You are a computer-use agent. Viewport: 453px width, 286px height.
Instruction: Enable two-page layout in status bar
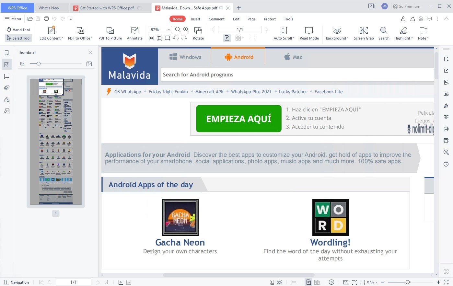(x=317, y=282)
